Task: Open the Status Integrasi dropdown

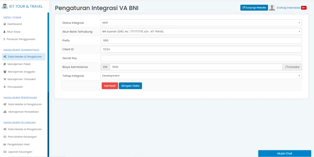Action: 201,23
